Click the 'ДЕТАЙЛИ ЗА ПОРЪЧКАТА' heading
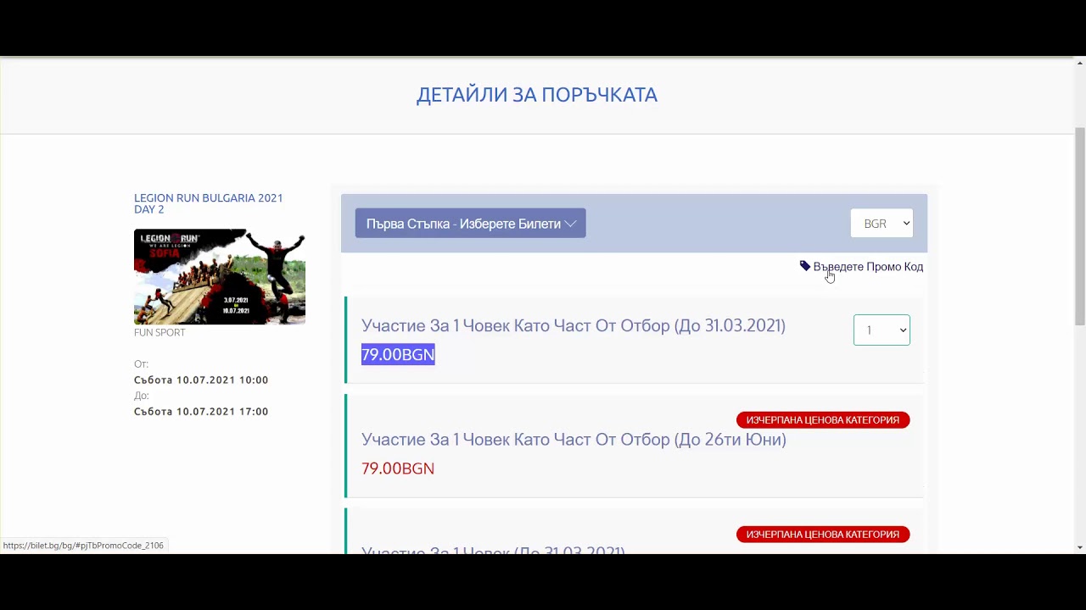 [x=537, y=95]
